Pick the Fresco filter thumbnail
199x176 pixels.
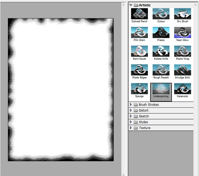[161, 32]
